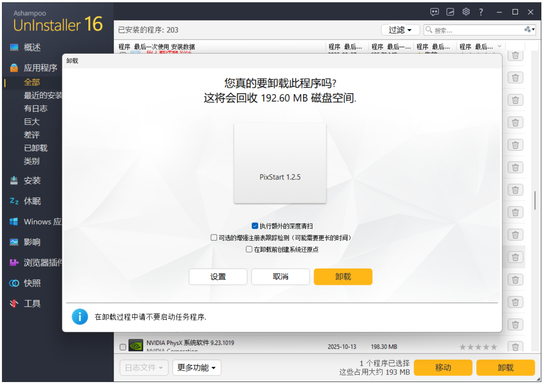Click the bottom bar 卸载 button
This screenshot has width=543, height=384.
point(506,368)
